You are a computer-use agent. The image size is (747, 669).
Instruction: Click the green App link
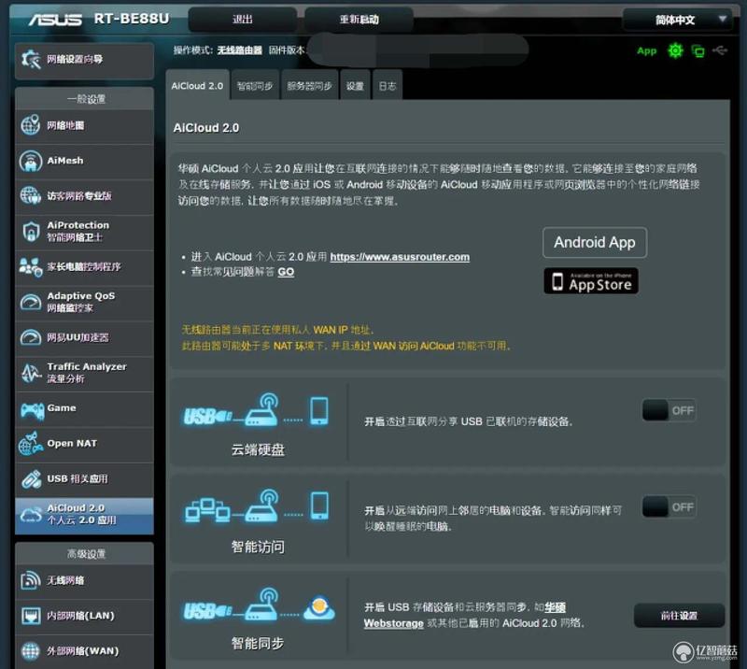click(646, 50)
